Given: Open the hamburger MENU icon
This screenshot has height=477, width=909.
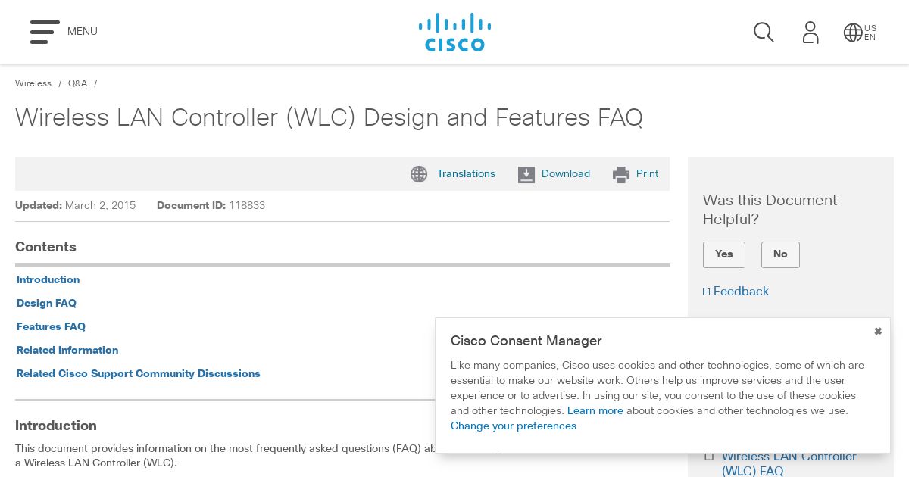Looking at the screenshot, I should [x=45, y=32].
